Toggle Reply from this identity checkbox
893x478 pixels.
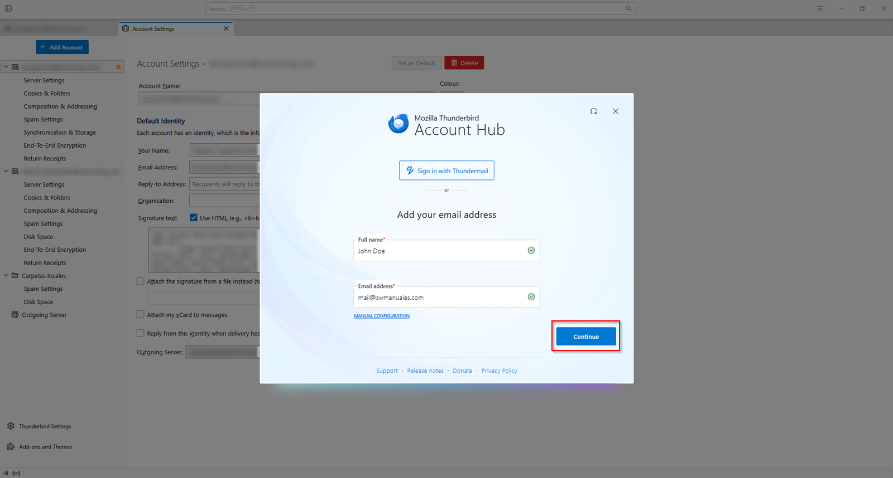coord(141,333)
